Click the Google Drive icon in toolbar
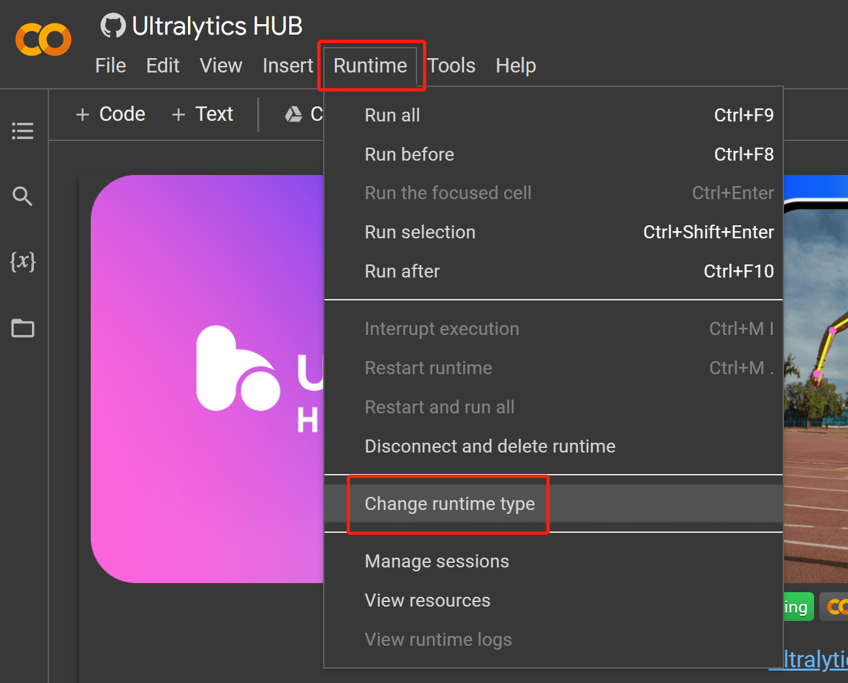This screenshot has height=683, width=848. point(294,114)
